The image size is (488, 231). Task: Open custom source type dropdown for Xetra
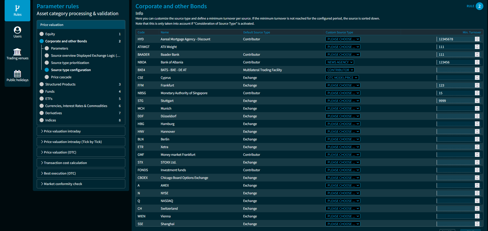pyautogui.click(x=343, y=147)
